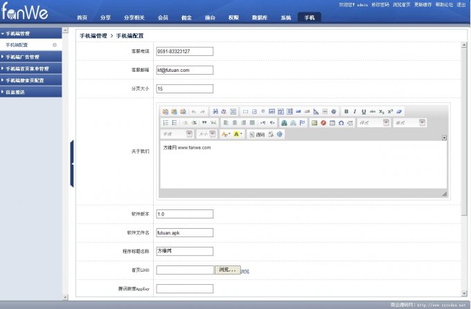The width and height of the screenshot is (471, 309).
Task: Open the 数据库 navigation tab
Action: pyautogui.click(x=260, y=18)
